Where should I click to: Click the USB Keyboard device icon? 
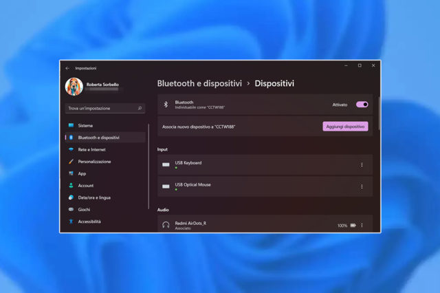pos(166,165)
